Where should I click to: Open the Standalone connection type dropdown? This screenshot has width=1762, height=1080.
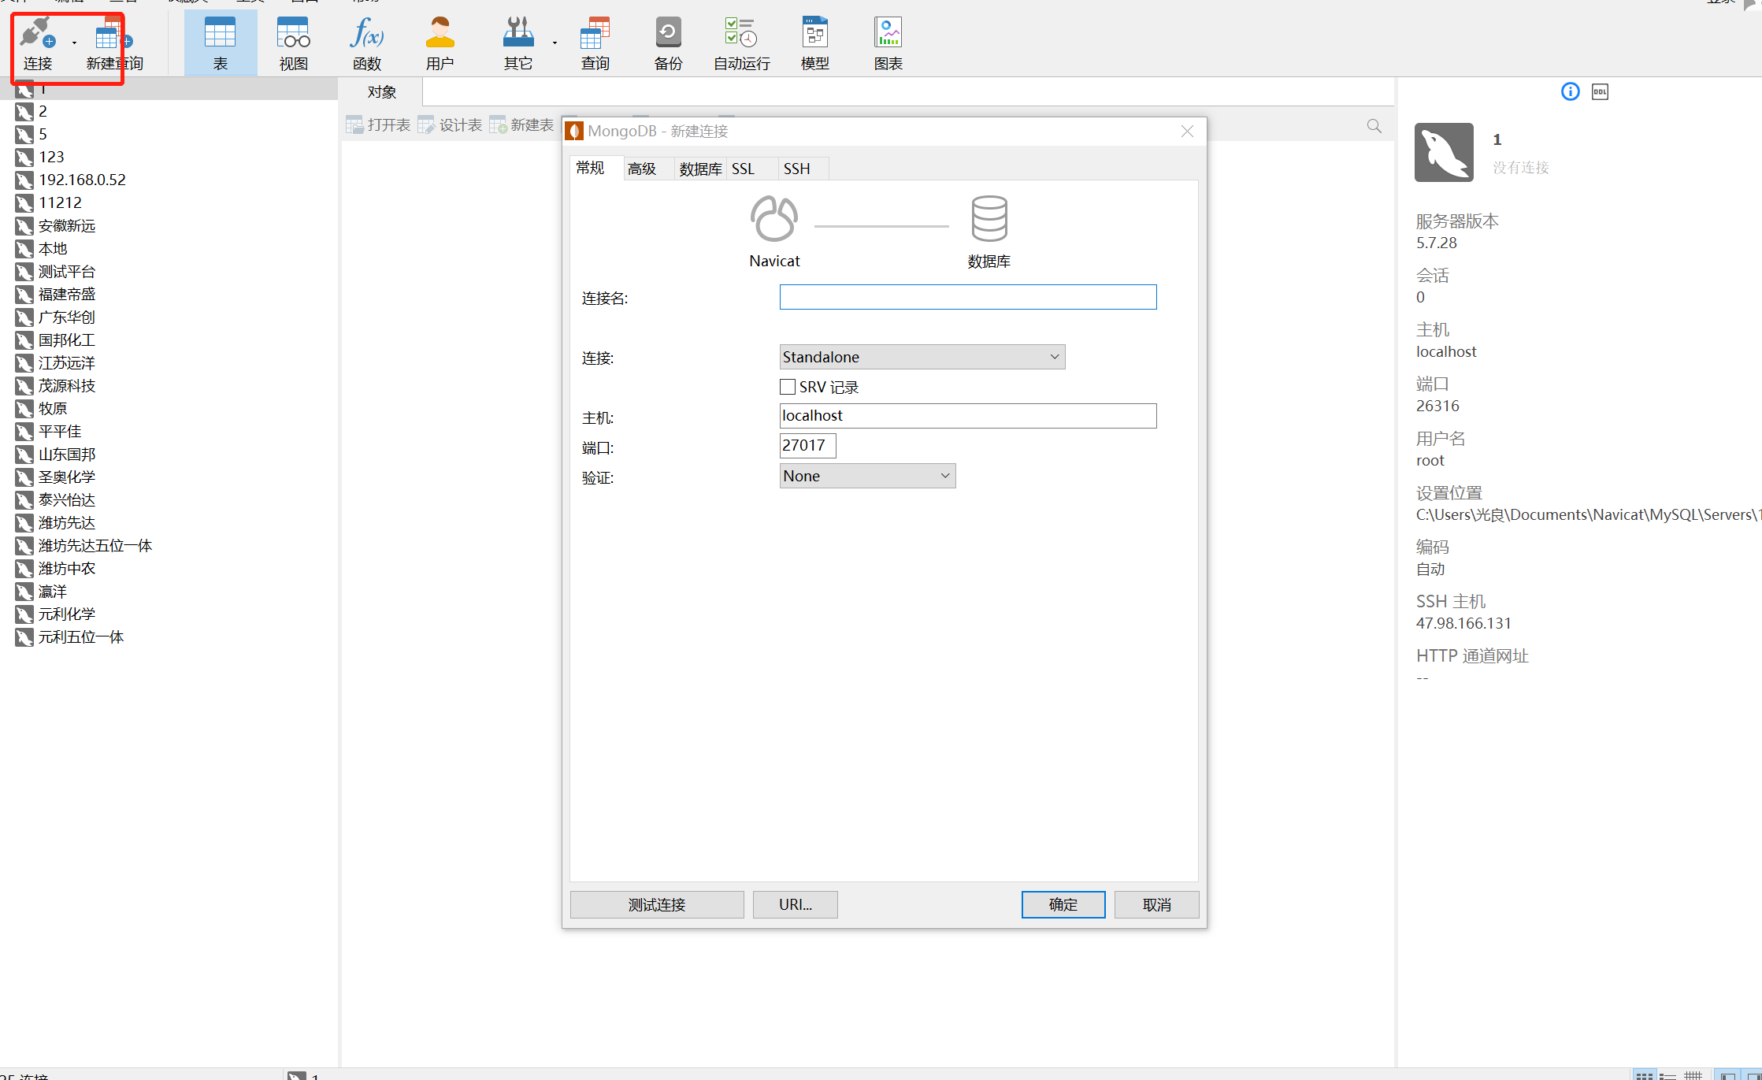pos(922,357)
